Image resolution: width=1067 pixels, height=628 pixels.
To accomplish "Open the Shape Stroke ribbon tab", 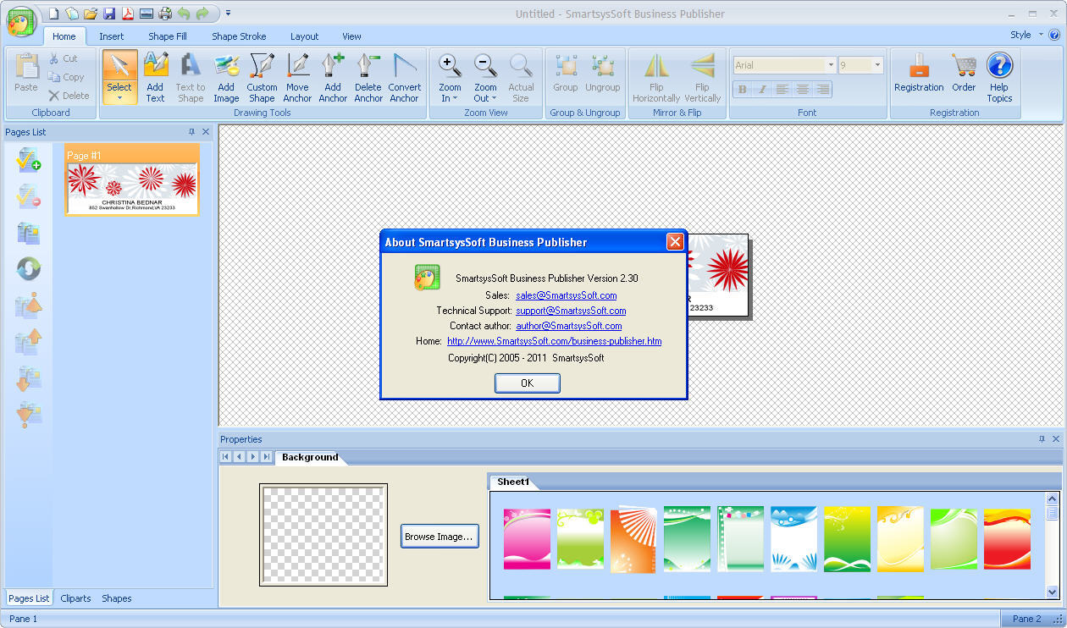I will tap(239, 36).
